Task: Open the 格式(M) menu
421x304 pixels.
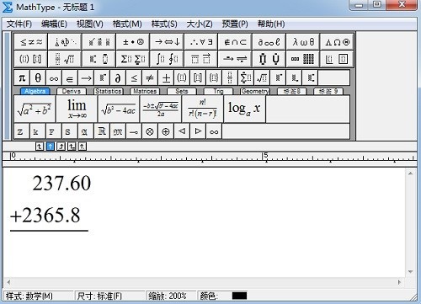Action: tap(127, 24)
